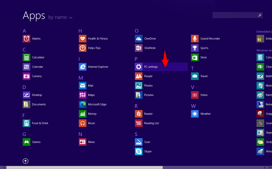This screenshot has height=169, width=272.
Task: Open the Money app icon
Action: [x=83, y=114]
